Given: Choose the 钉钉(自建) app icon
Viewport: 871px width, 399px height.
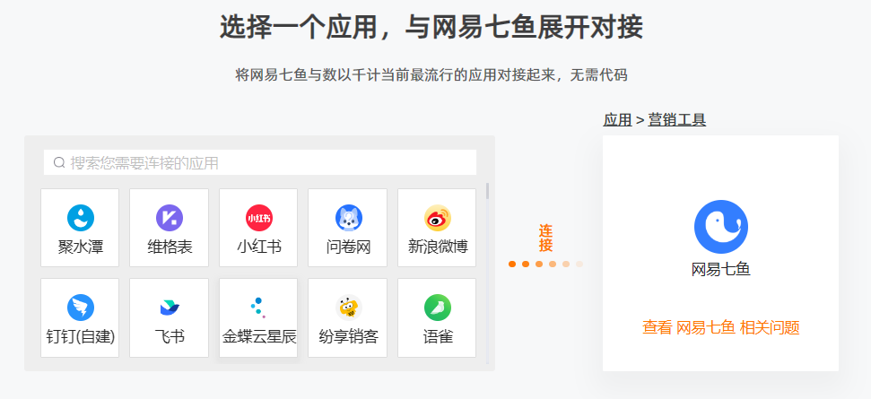Looking at the screenshot, I should (81, 308).
